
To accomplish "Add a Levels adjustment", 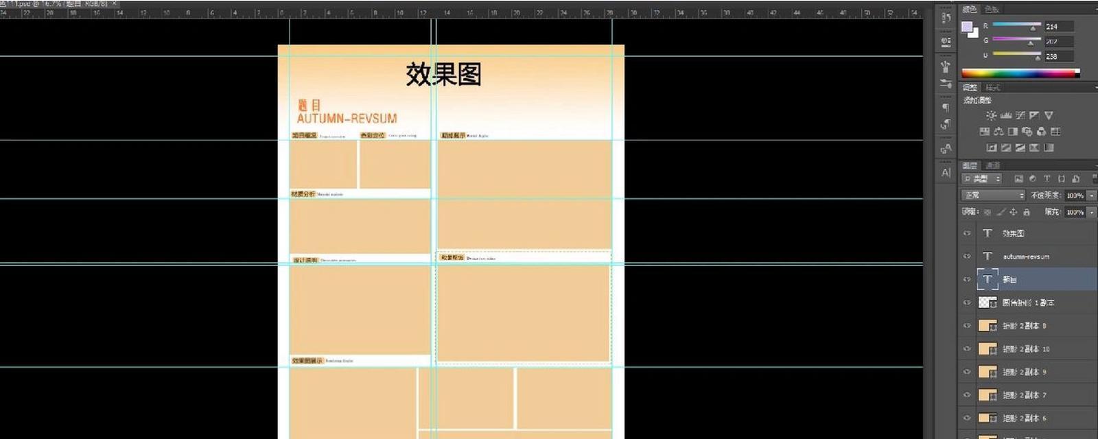I will (x=1006, y=115).
